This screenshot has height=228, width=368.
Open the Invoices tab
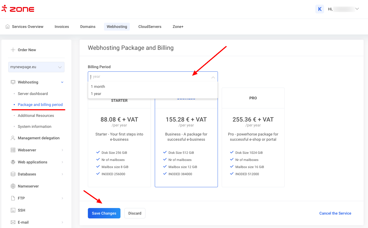pyautogui.click(x=62, y=27)
